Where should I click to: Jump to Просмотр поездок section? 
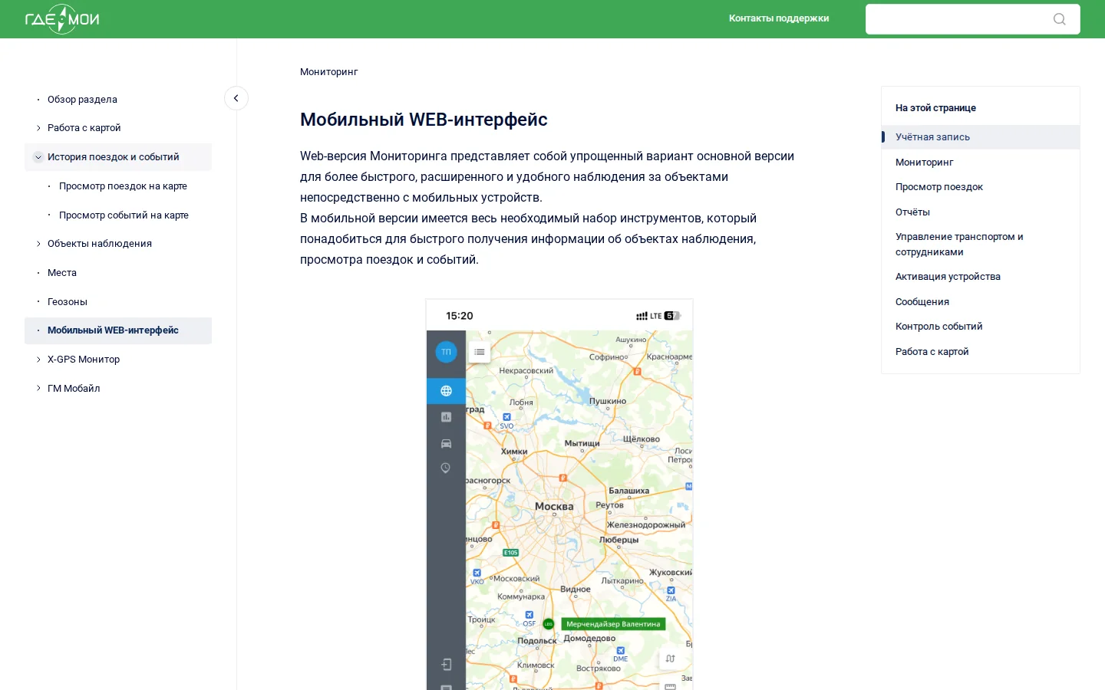click(938, 187)
